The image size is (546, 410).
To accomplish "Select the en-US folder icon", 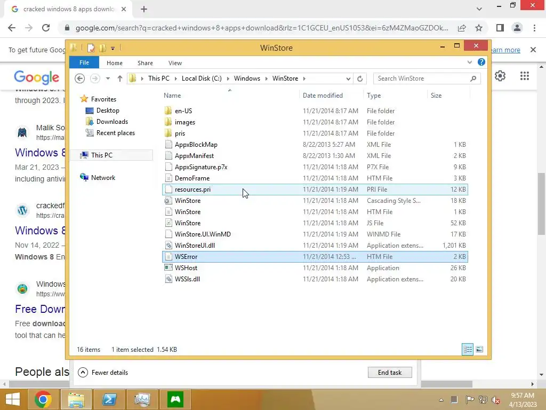I will click(x=168, y=111).
